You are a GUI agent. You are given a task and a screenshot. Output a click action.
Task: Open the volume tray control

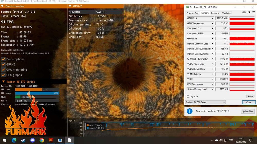[221, 140]
